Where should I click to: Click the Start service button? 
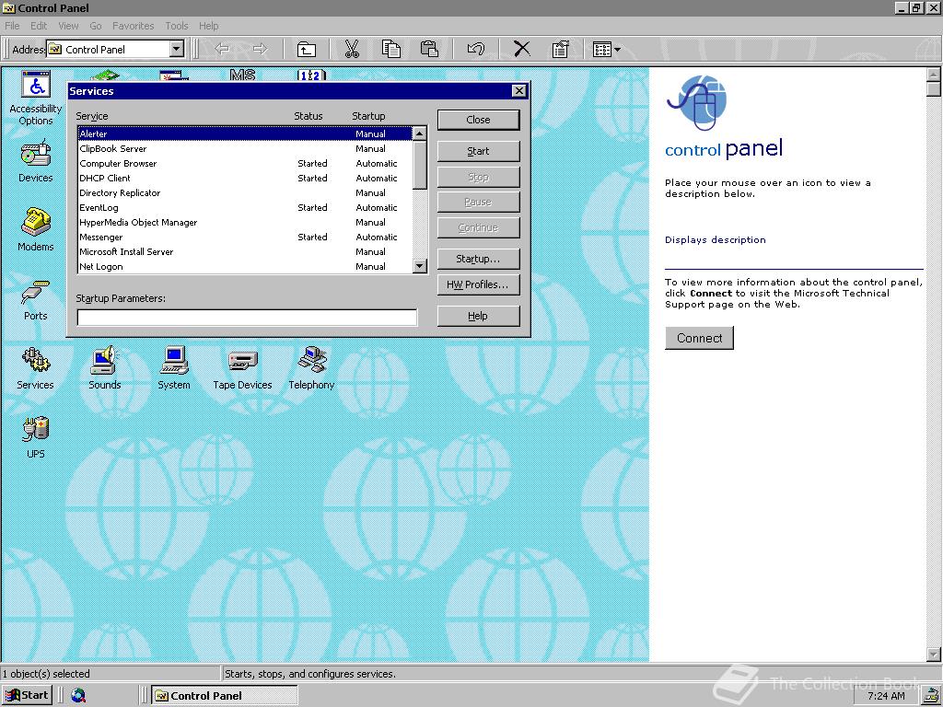(x=478, y=151)
